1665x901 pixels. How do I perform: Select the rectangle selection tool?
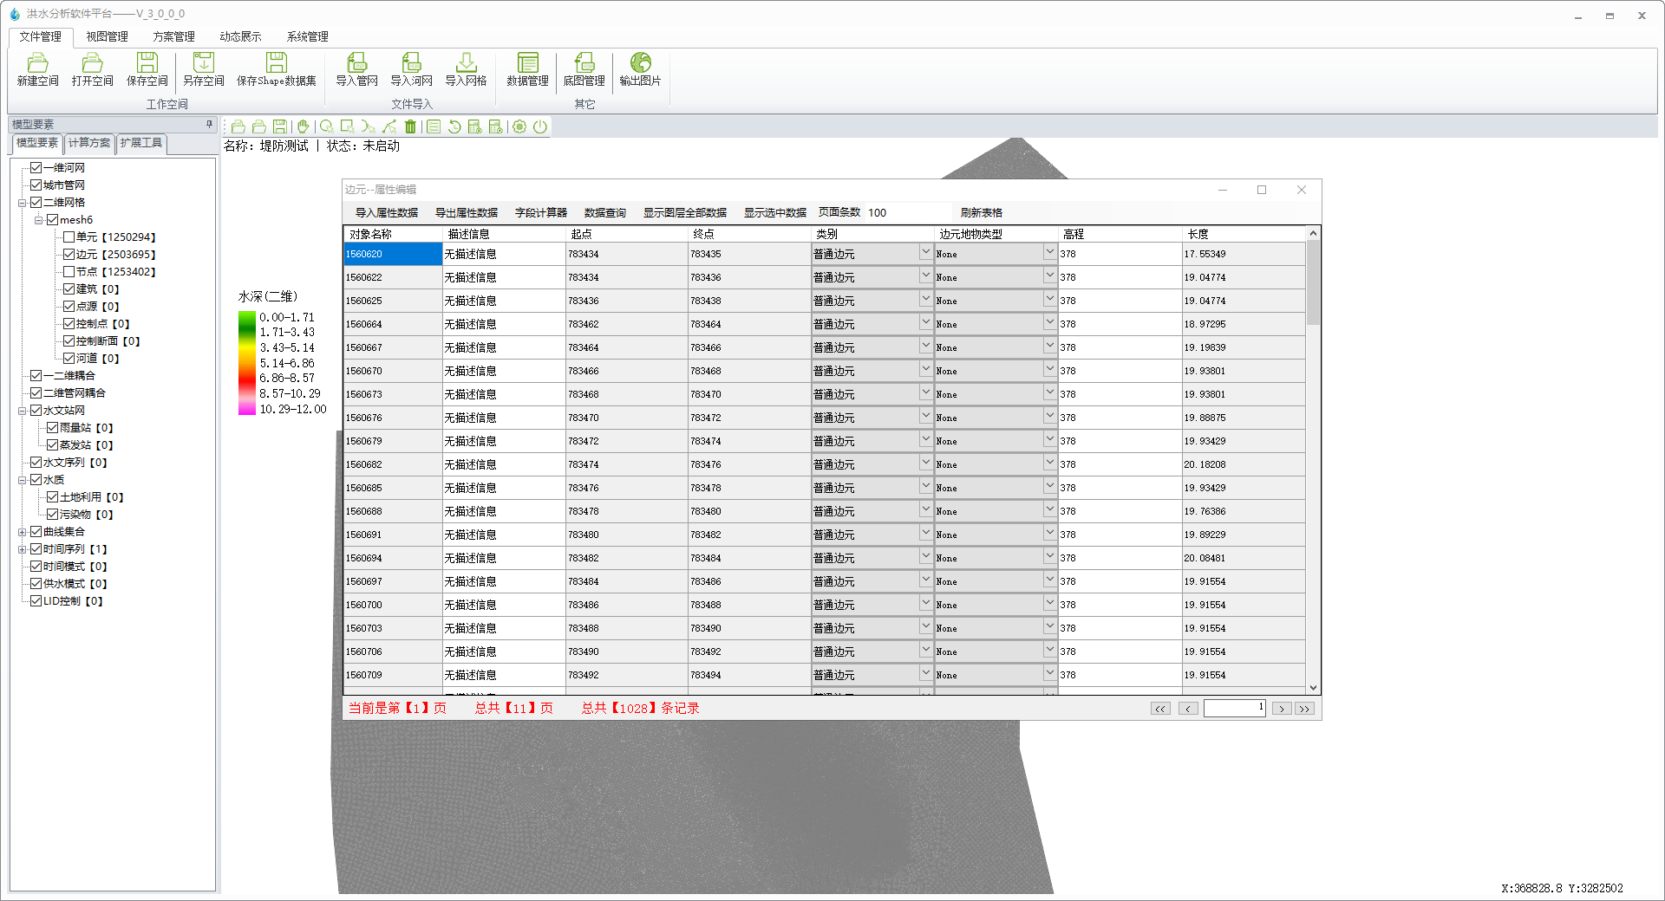[348, 126]
